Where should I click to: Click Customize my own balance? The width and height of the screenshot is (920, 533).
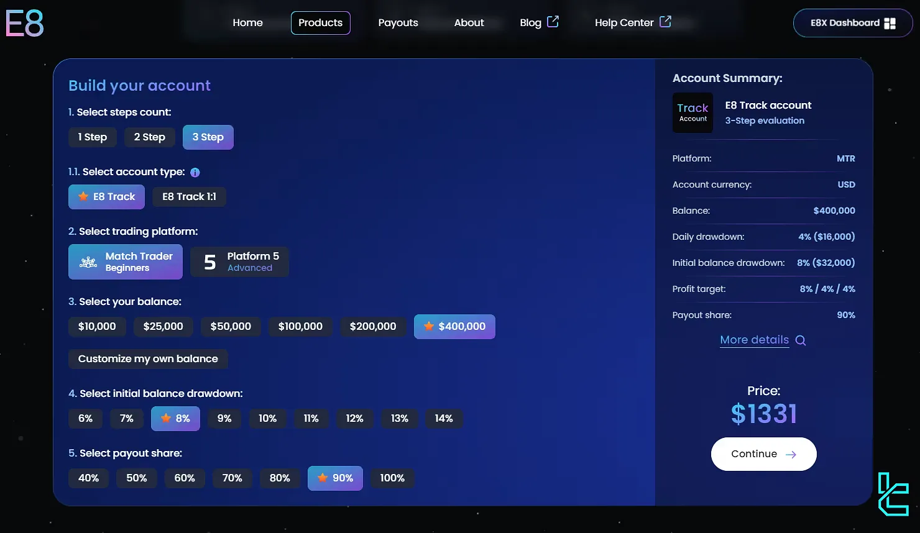tap(148, 359)
